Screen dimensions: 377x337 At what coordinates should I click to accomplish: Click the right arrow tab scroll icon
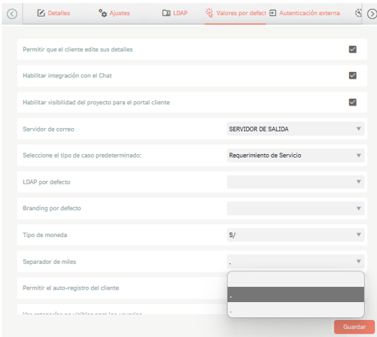point(372,14)
